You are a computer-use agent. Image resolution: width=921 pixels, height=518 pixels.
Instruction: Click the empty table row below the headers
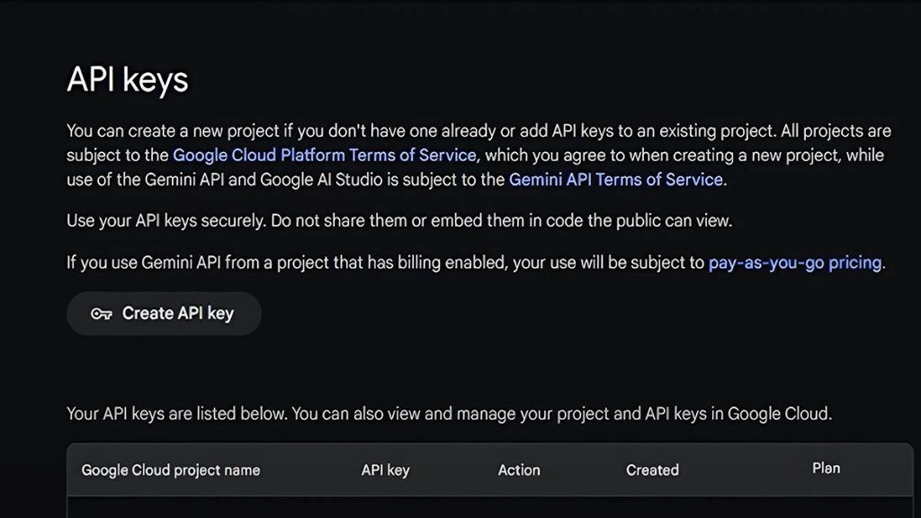pyautogui.click(x=490, y=507)
